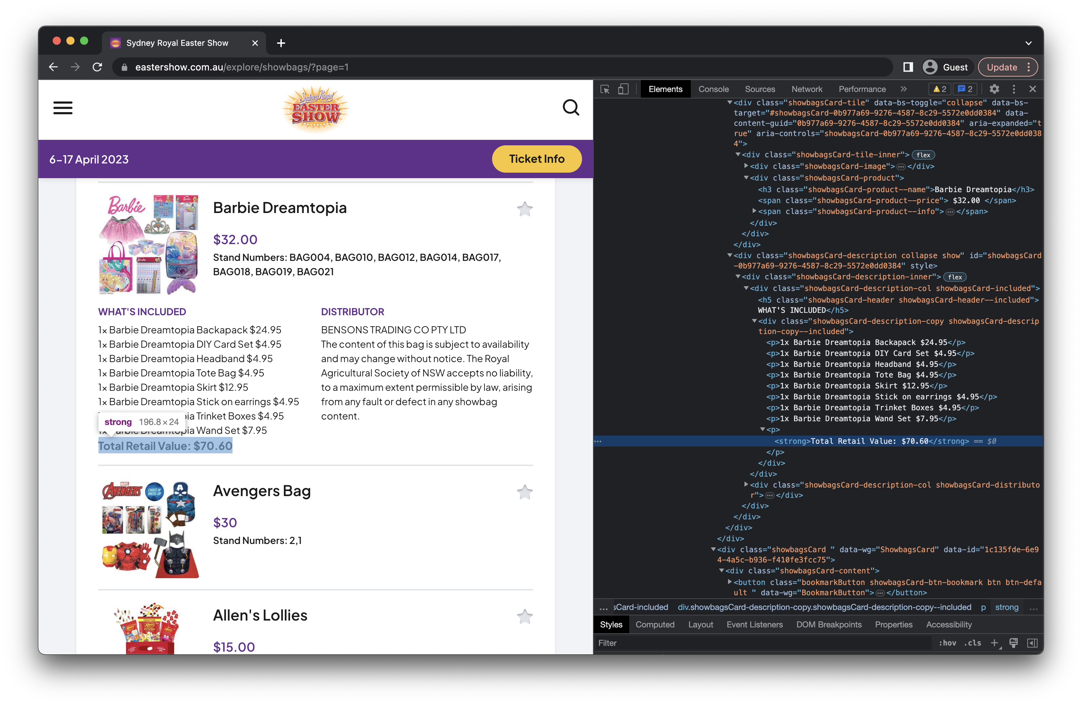Click the Console tab in DevTools
Screen dimensions: 1082x705
tap(713, 88)
